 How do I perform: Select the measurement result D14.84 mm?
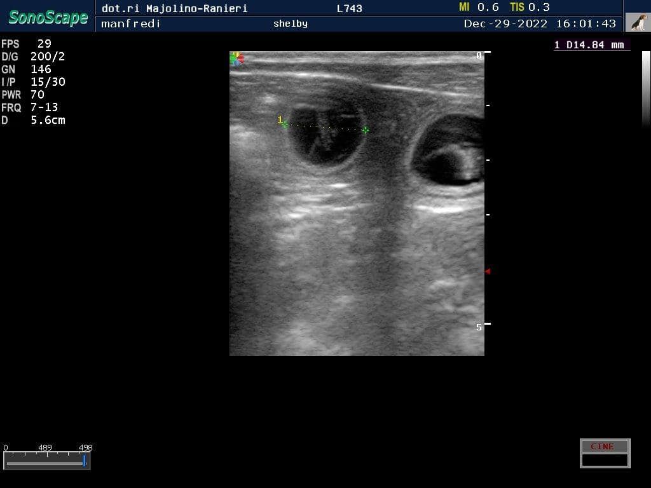589,45
